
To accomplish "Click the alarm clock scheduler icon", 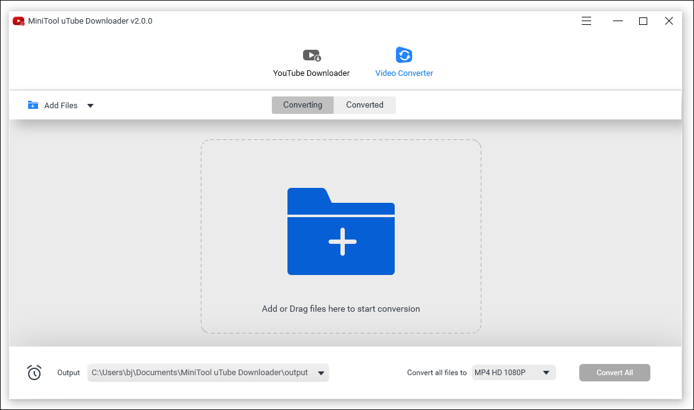I will tap(34, 373).
